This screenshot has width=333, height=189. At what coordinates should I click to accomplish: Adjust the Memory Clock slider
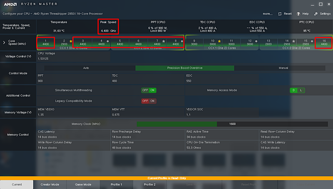[232, 124]
